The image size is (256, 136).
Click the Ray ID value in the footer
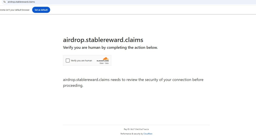point(140,129)
